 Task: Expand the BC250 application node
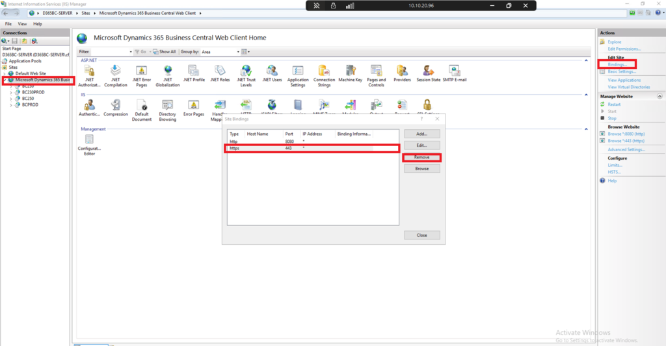[x=11, y=99]
